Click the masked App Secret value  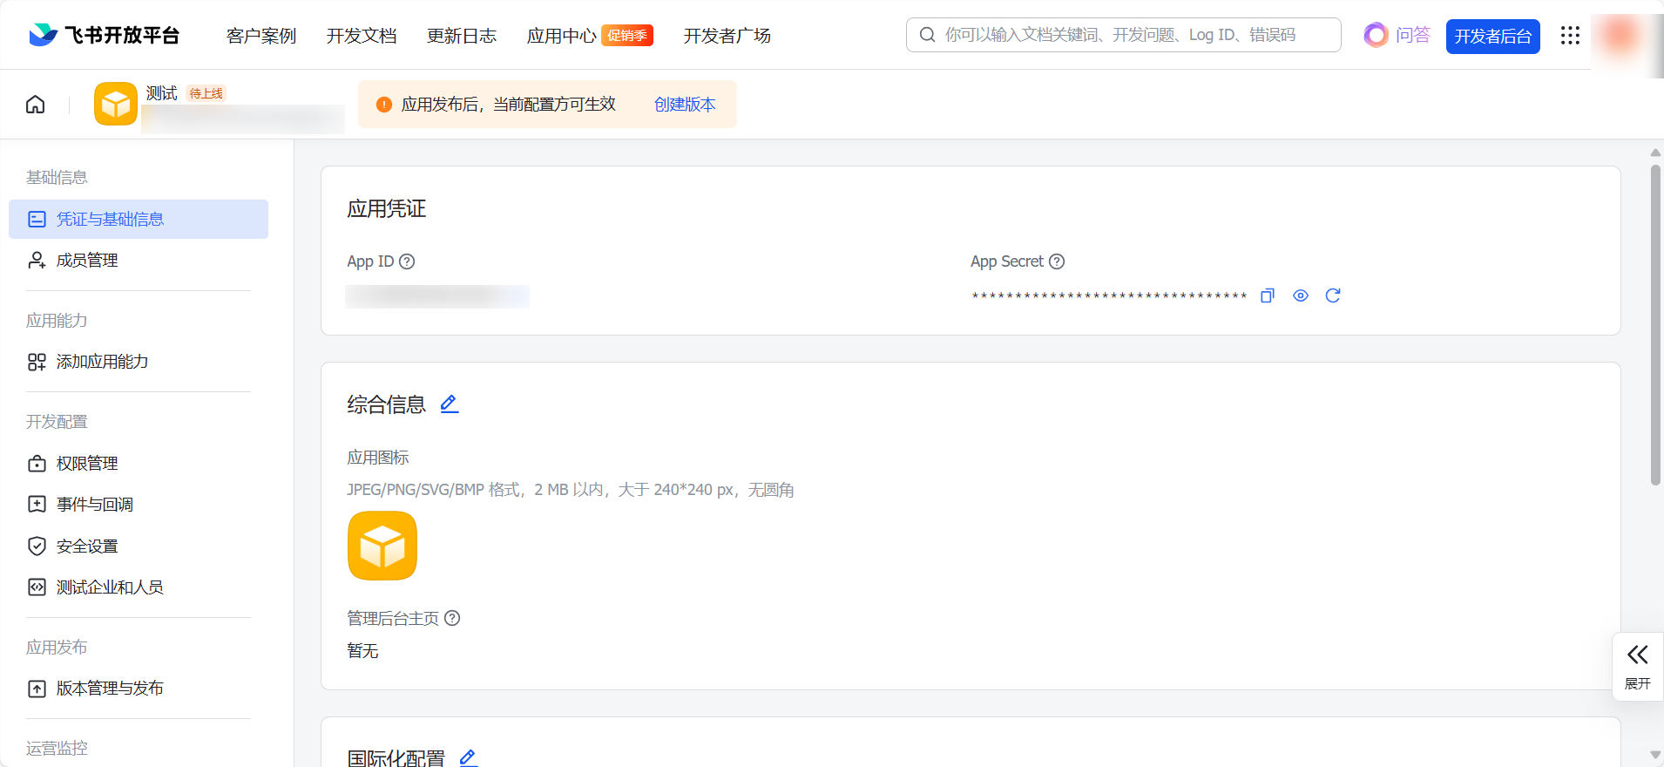pyautogui.click(x=1109, y=296)
